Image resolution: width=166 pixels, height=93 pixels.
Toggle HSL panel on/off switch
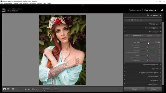point(125,31)
